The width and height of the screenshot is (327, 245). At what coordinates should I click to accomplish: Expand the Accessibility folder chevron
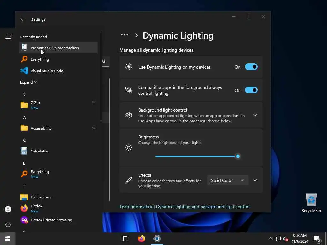(x=94, y=128)
